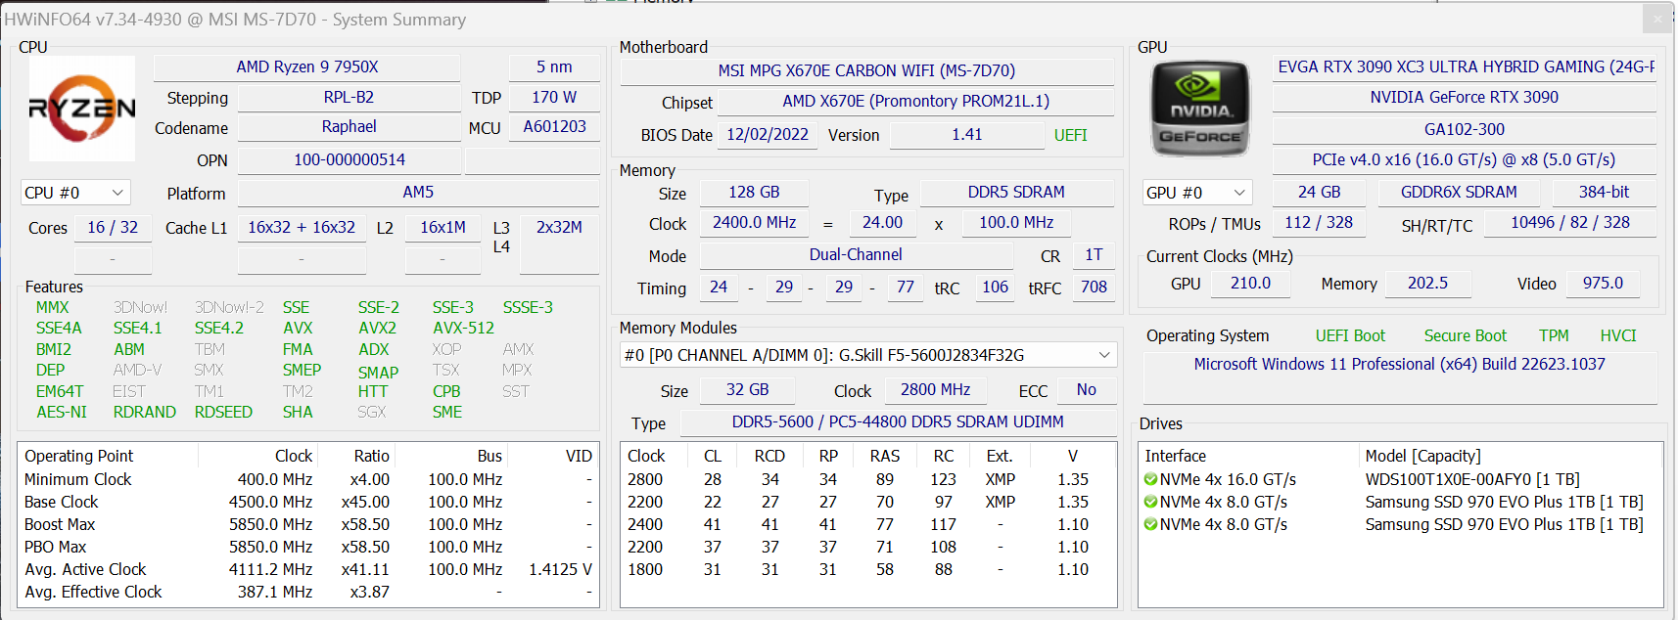The image size is (1678, 620).
Task: Click the tRFC 708 value
Action: (x=1094, y=288)
